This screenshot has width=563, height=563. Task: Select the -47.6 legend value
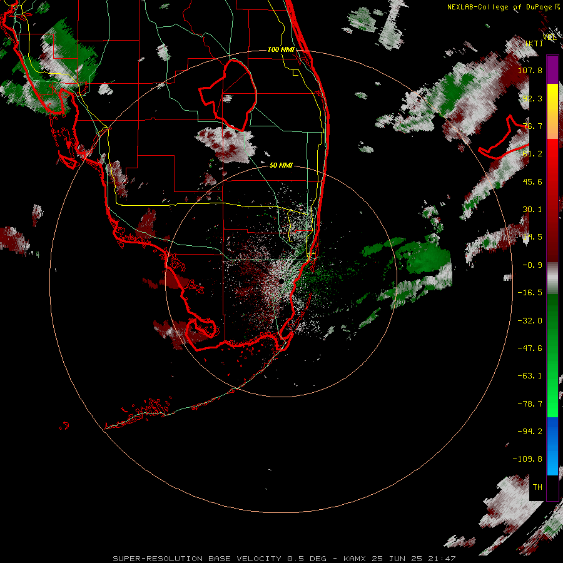[x=530, y=348]
